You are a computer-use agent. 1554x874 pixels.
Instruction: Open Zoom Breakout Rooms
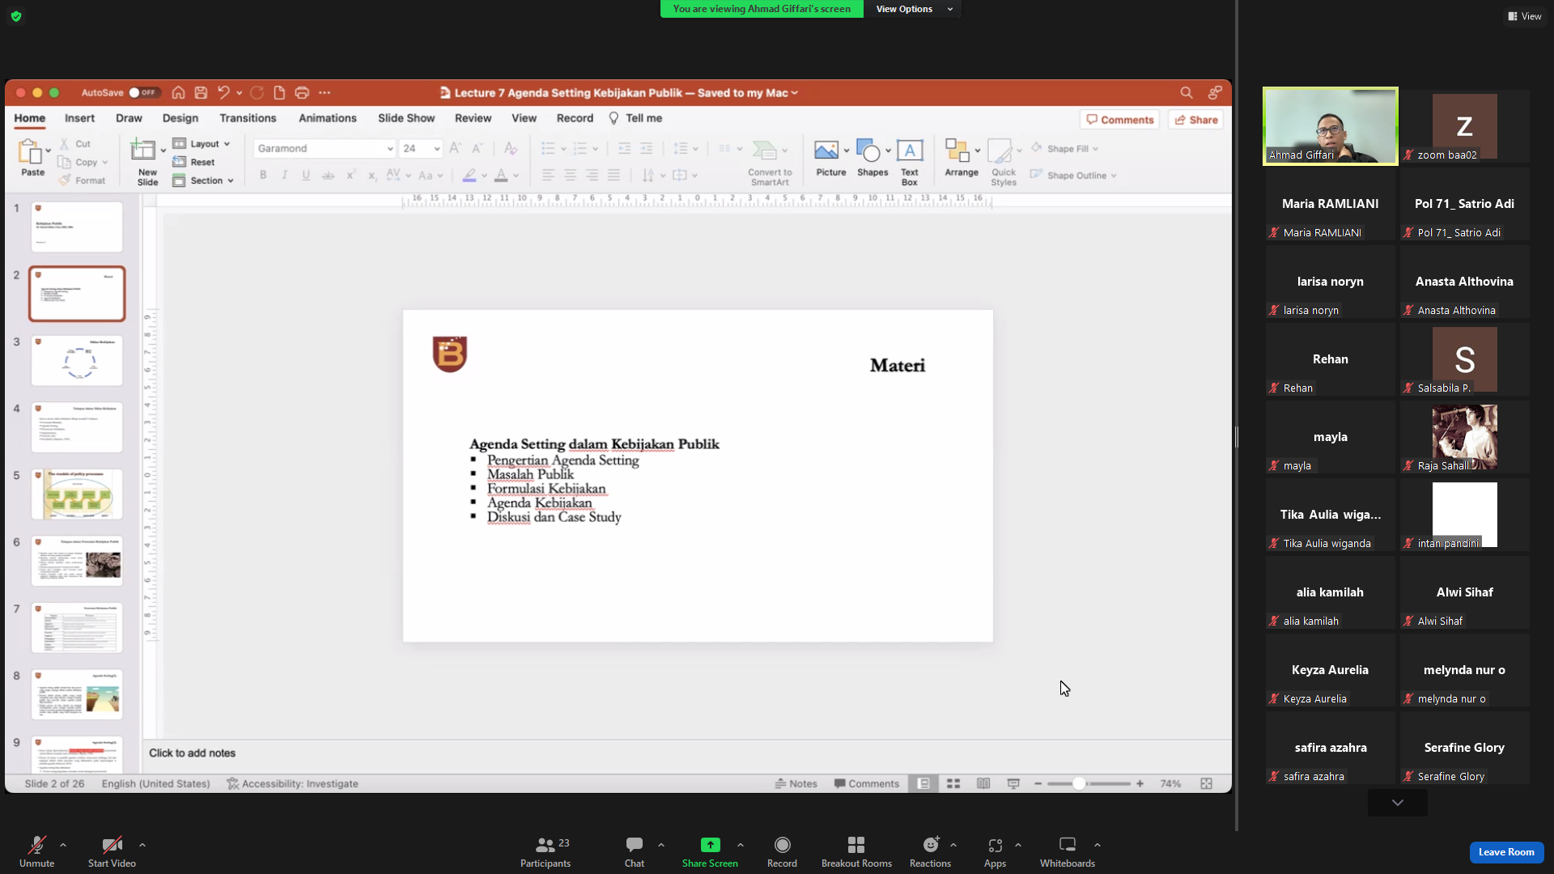[856, 852]
